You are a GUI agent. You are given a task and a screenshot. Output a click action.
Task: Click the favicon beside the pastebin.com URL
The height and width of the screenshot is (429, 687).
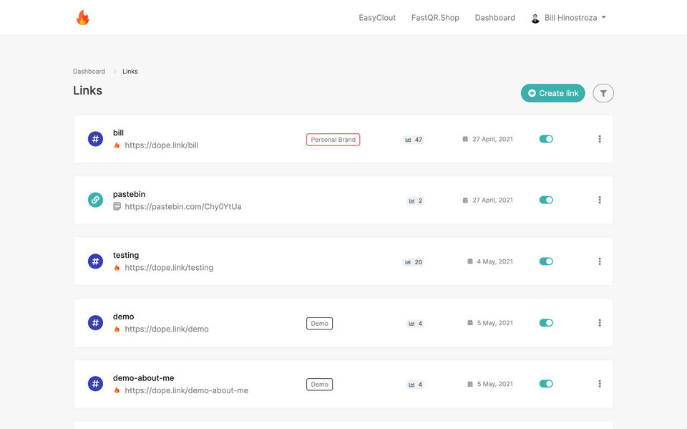[x=117, y=206]
